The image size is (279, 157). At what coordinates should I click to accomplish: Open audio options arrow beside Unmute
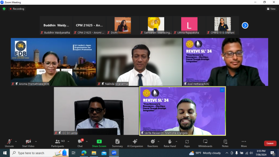pyautogui.click(x=16, y=141)
